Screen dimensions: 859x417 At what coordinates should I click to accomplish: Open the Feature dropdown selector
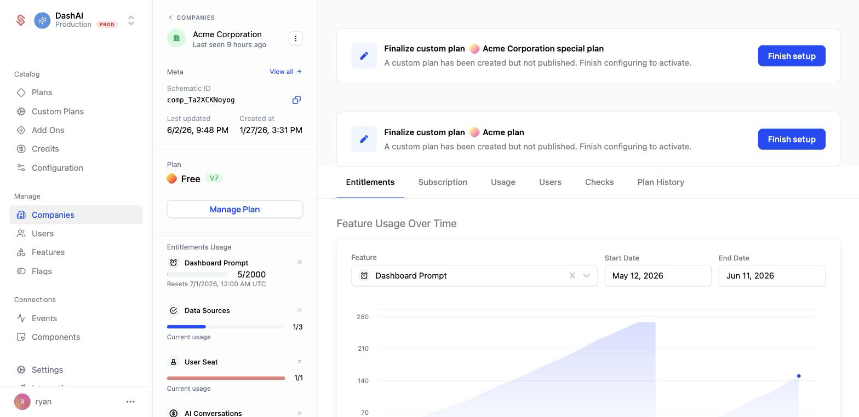click(x=474, y=276)
